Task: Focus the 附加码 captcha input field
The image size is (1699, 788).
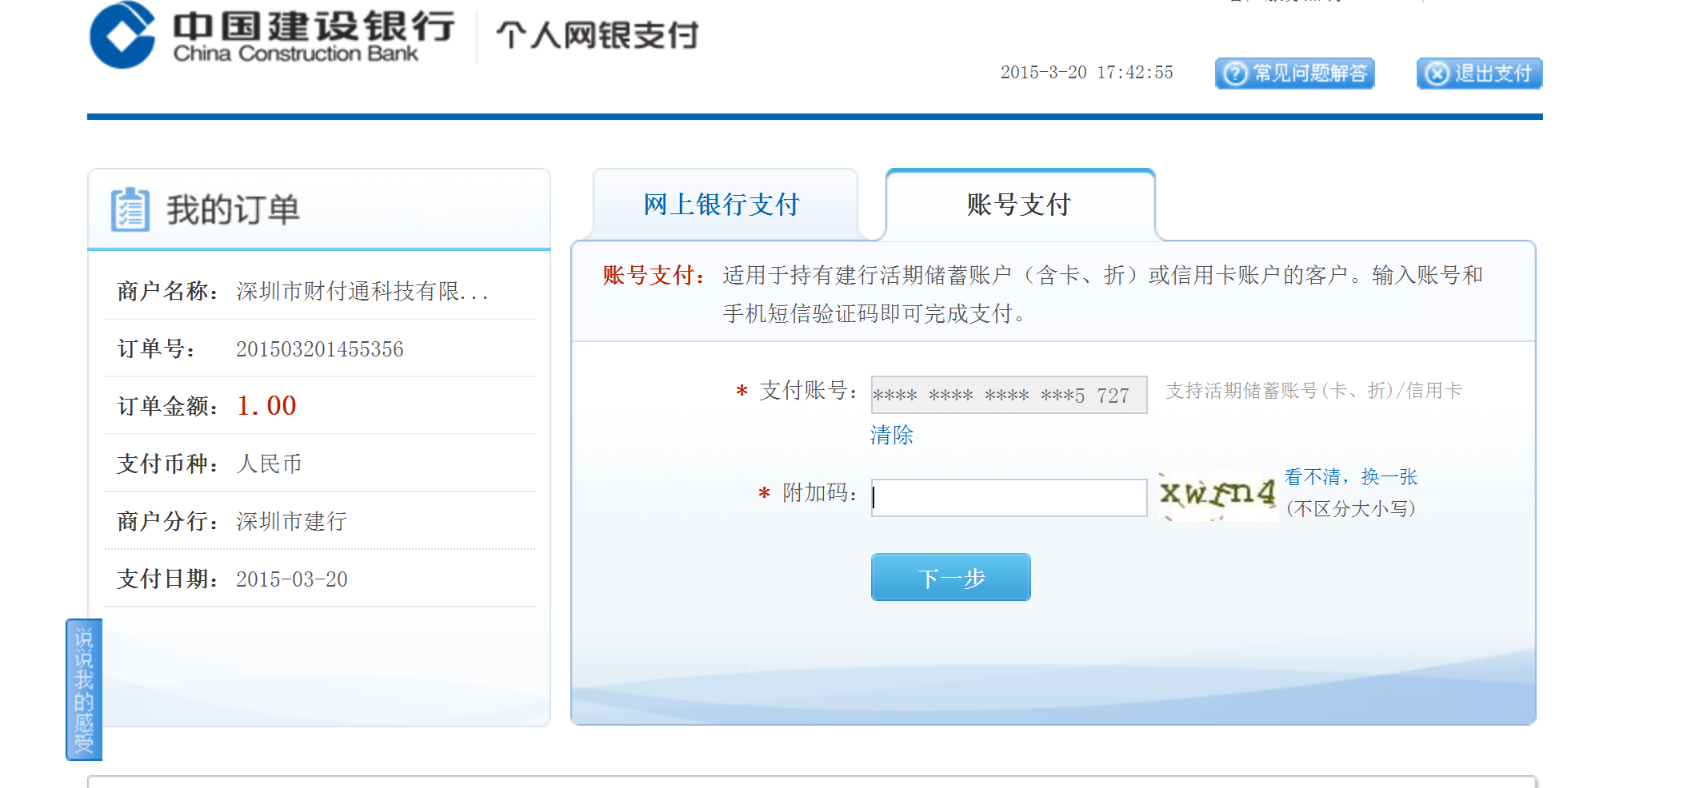Action: [x=1009, y=498]
